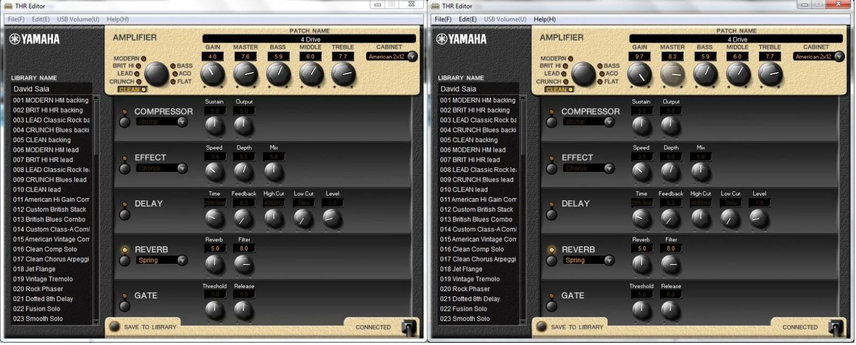Click the patch name field in left window
Screen dimensions: 856x345
pos(309,39)
